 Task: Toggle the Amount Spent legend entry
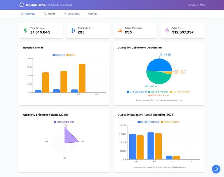[170, 122]
